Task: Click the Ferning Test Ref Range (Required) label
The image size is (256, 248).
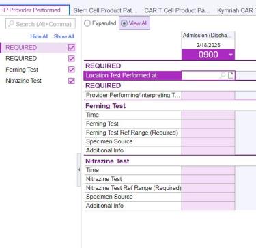Action: point(132,133)
